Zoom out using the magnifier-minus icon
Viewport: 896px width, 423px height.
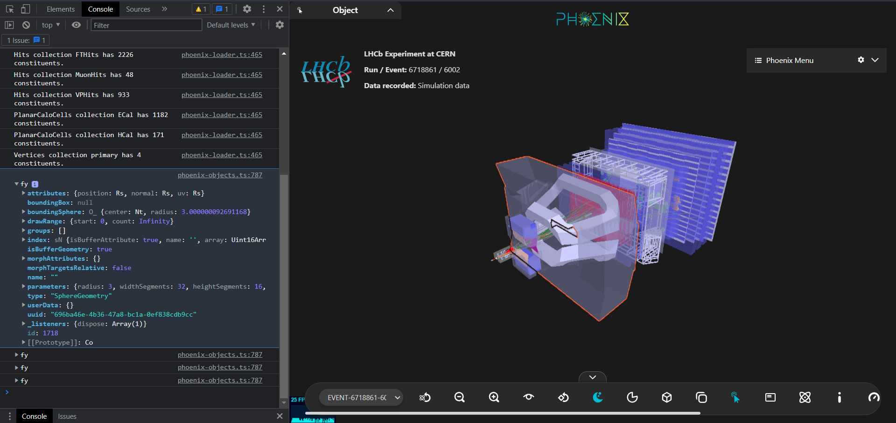(x=459, y=397)
